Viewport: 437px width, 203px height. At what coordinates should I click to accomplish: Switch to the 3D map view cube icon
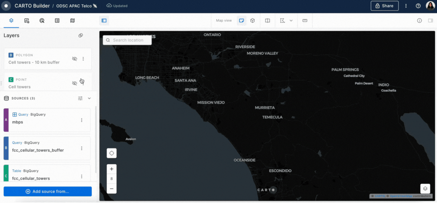(x=252, y=20)
